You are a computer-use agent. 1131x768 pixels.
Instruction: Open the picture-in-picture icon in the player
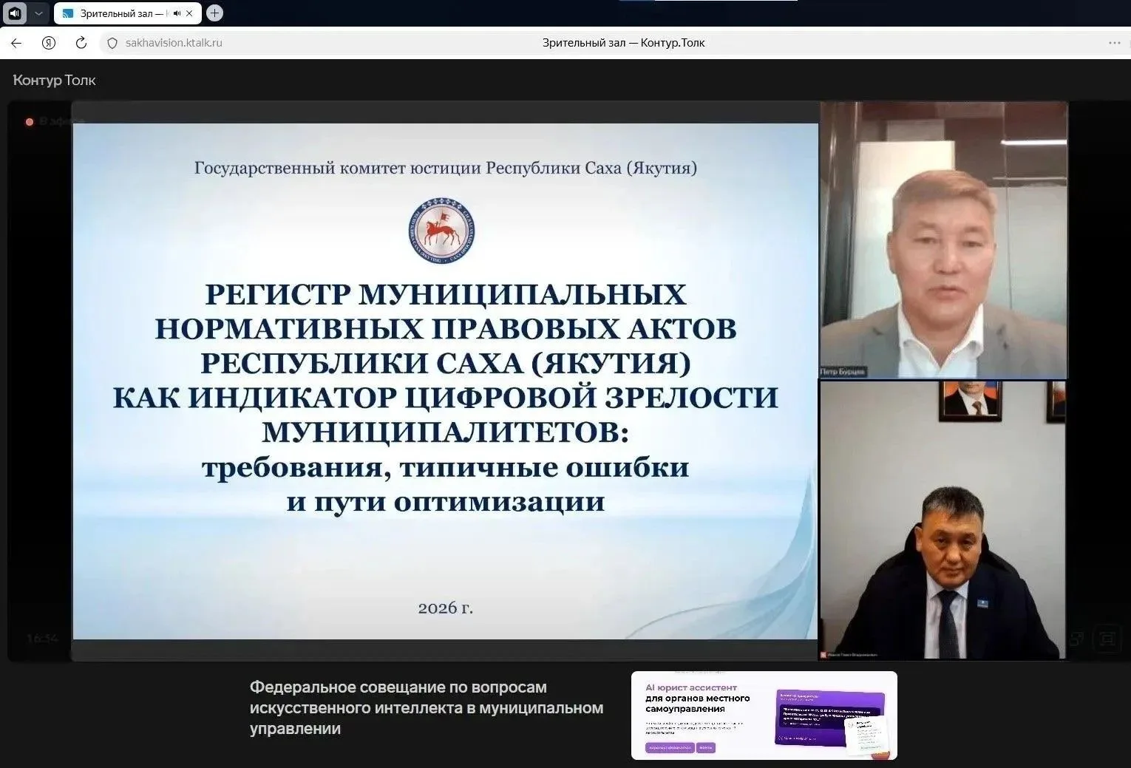tap(1076, 639)
